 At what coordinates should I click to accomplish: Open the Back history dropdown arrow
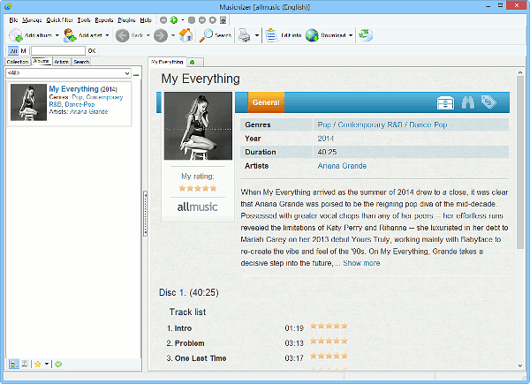click(x=148, y=35)
